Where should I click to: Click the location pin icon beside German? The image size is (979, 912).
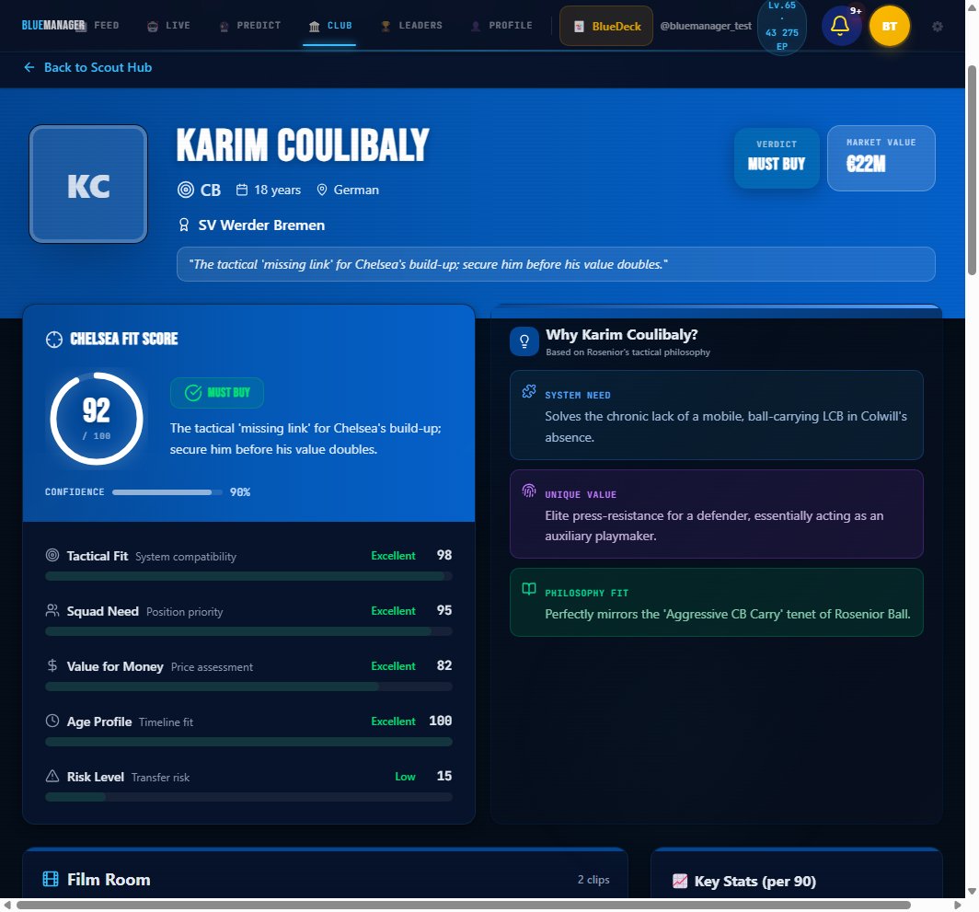point(321,190)
